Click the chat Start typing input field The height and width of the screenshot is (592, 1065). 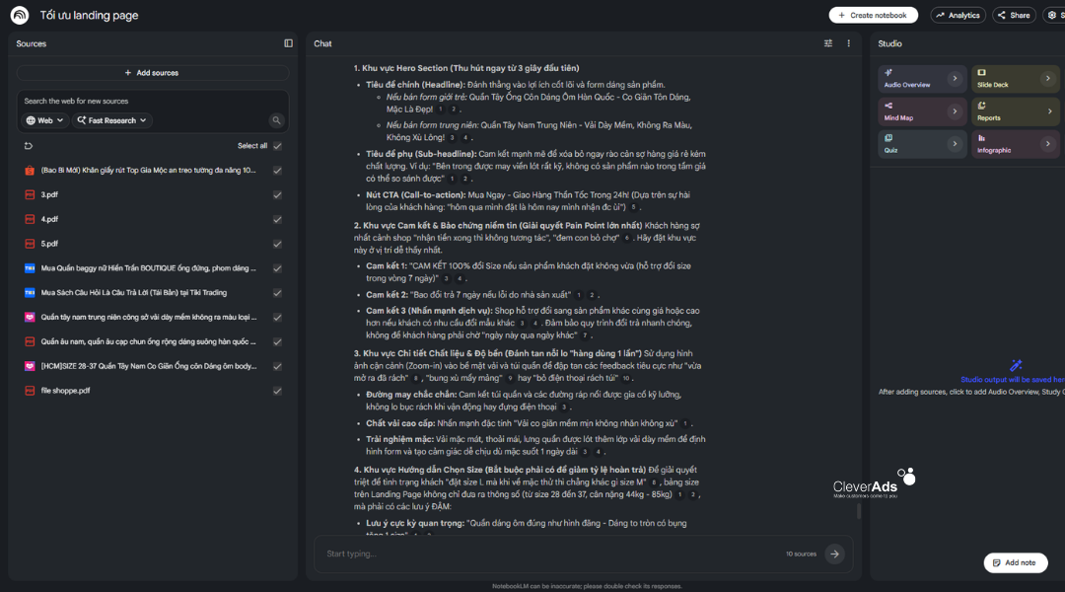pyautogui.click(x=550, y=554)
